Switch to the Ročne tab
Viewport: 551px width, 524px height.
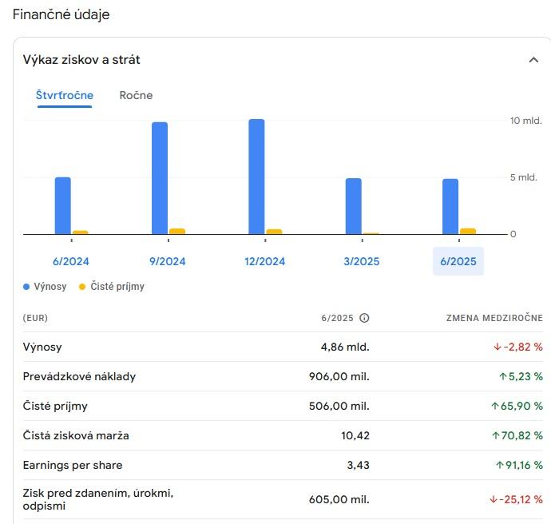(136, 96)
